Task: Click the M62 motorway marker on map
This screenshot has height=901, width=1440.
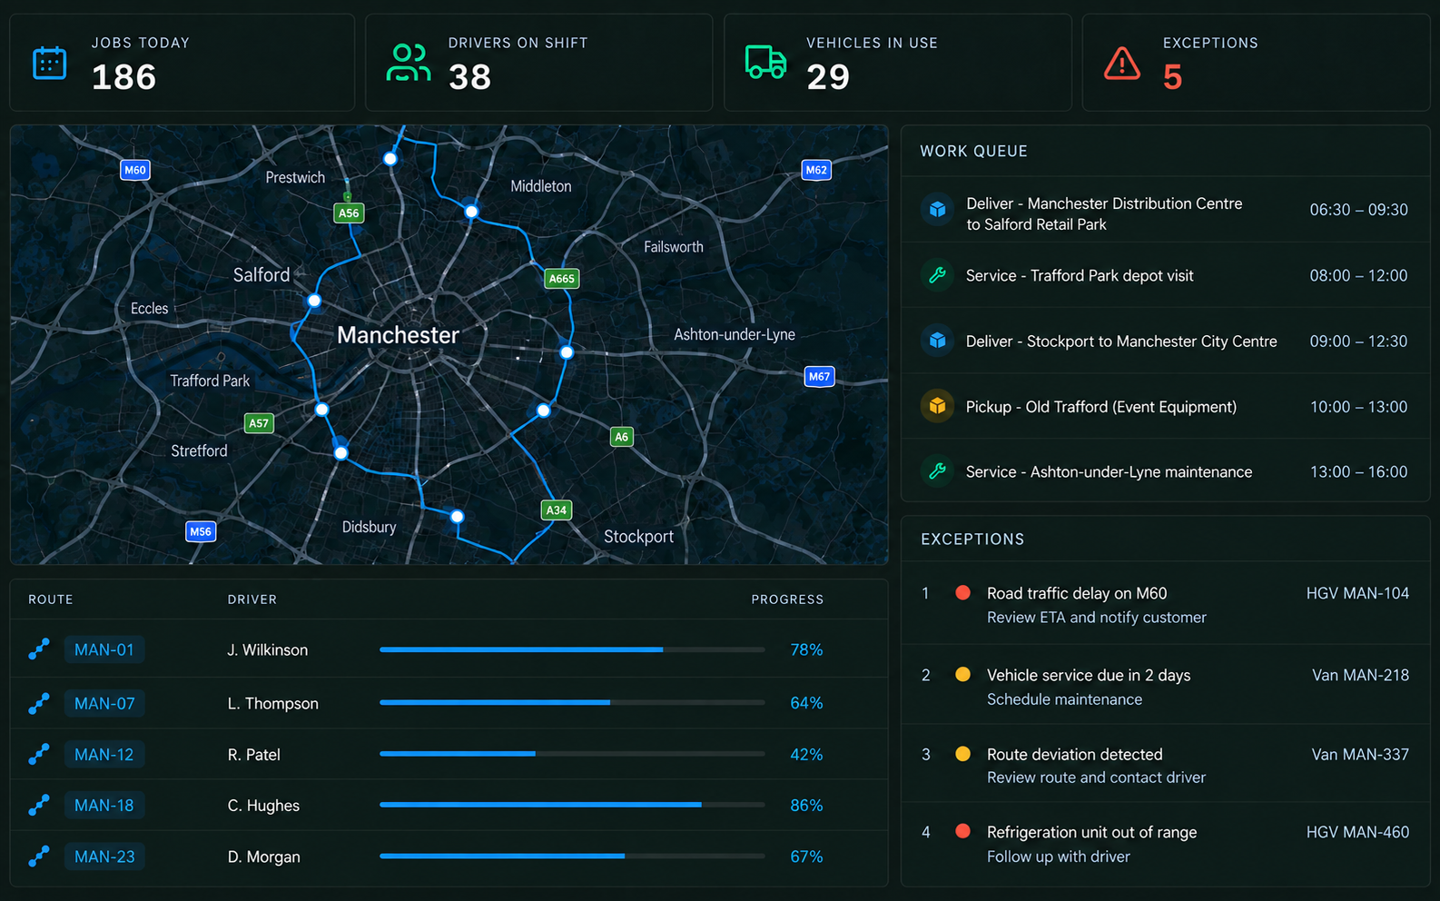Action: [x=816, y=170]
